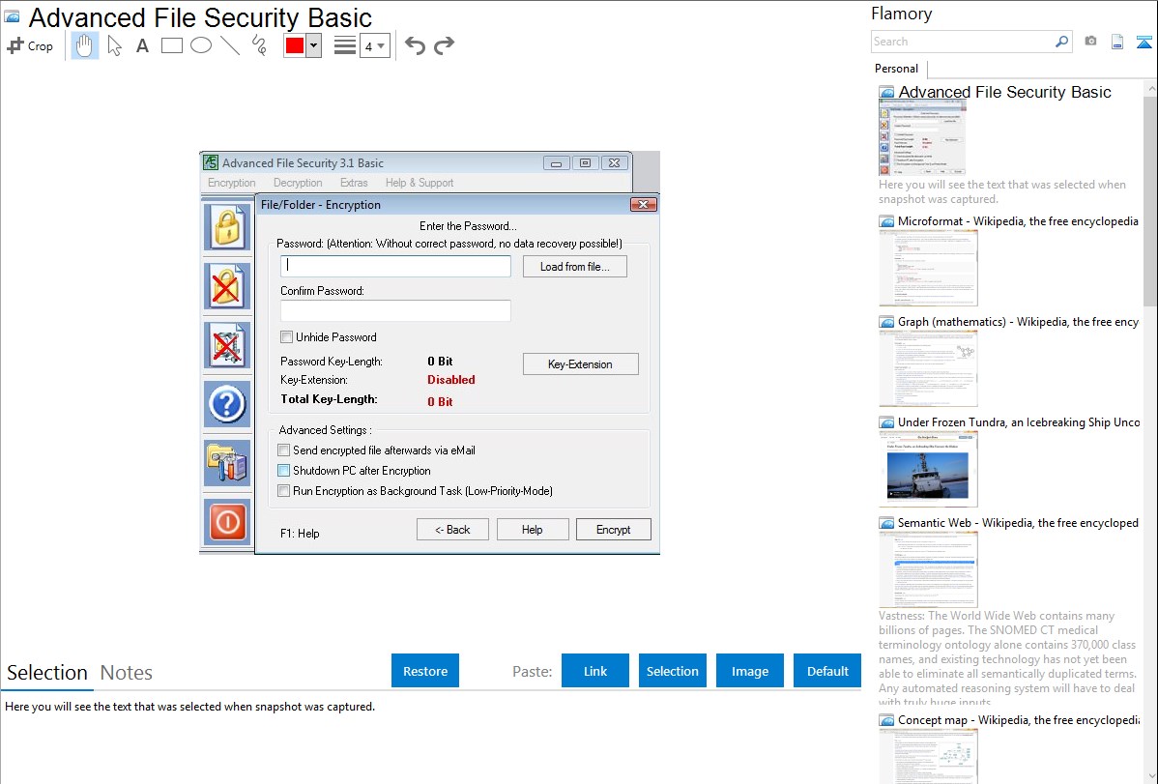1158x784 pixels.
Task: Open the Decryption menu
Action: pyautogui.click(x=298, y=183)
